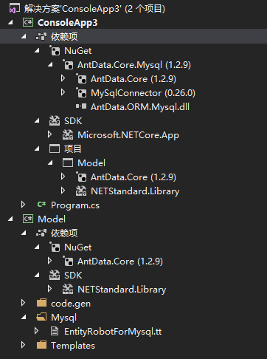Click the SDK icon of Microsoft.NETCore.App

pyautogui.click(x=68, y=134)
